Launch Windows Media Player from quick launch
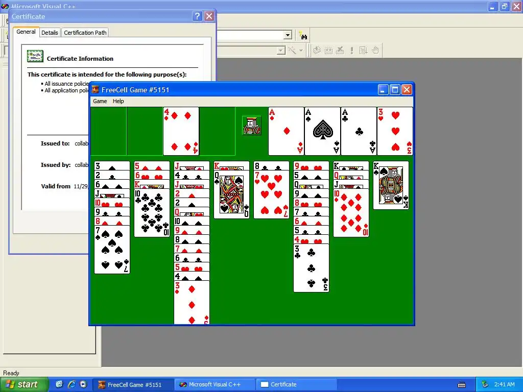523x392 pixels. (x=83, y=384)
